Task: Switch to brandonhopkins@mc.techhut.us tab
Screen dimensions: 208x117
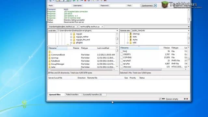Action: [62, 27]
